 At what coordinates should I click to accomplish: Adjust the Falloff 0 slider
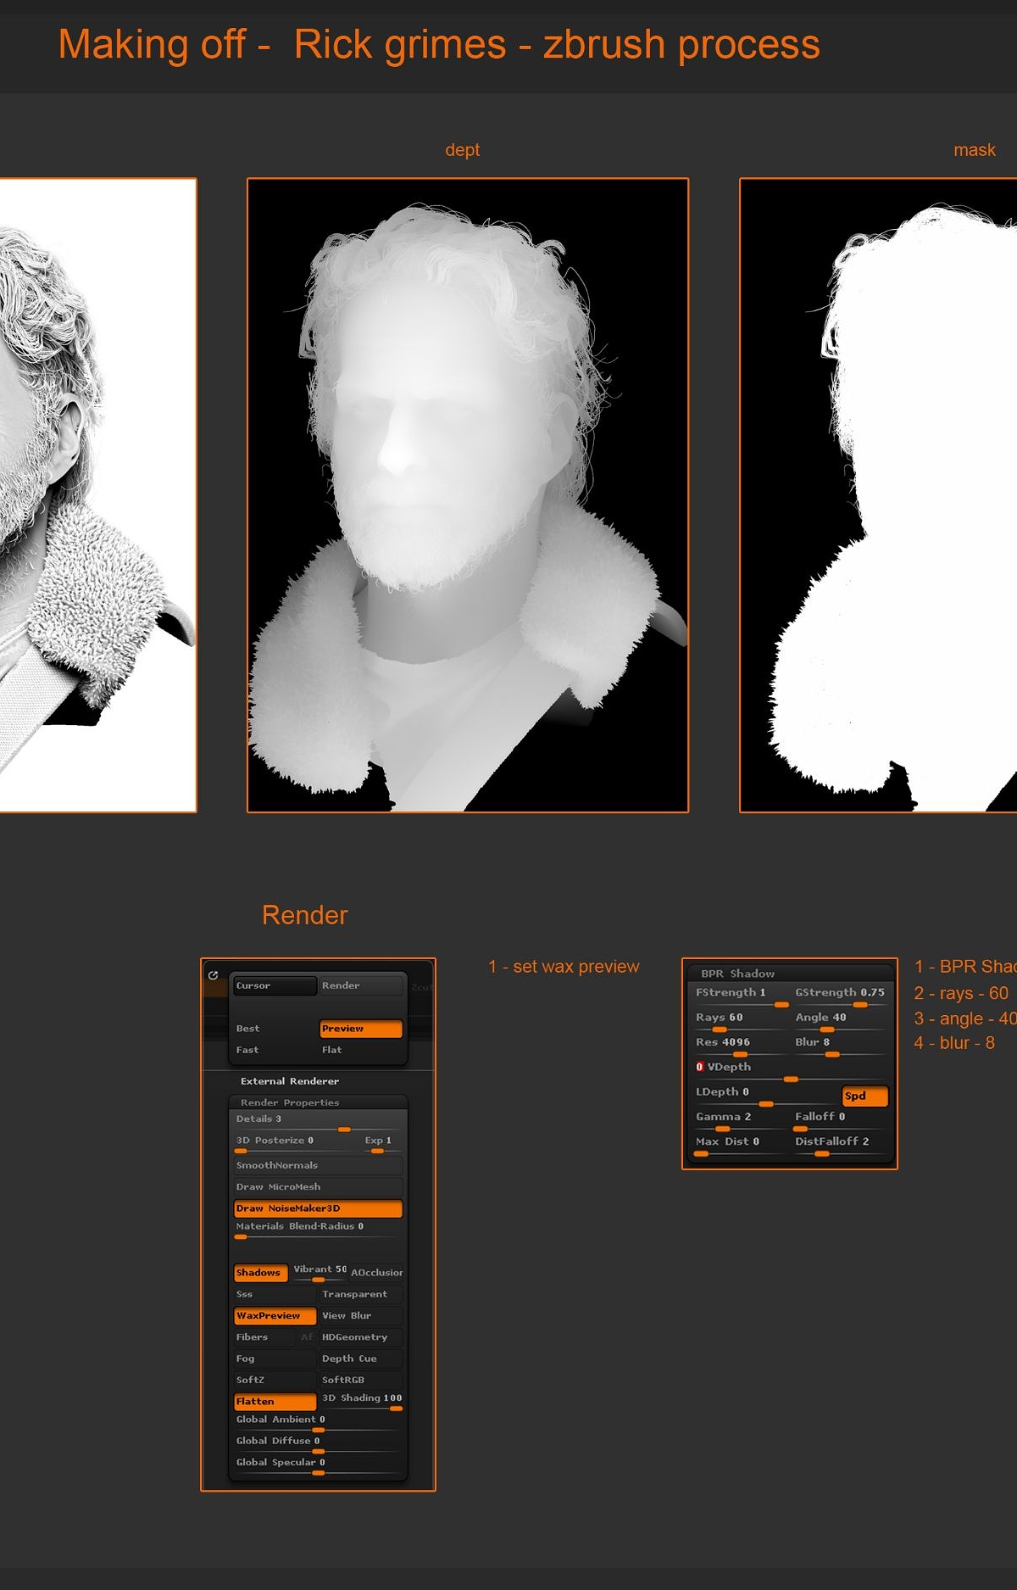[x=840, y=1119]
